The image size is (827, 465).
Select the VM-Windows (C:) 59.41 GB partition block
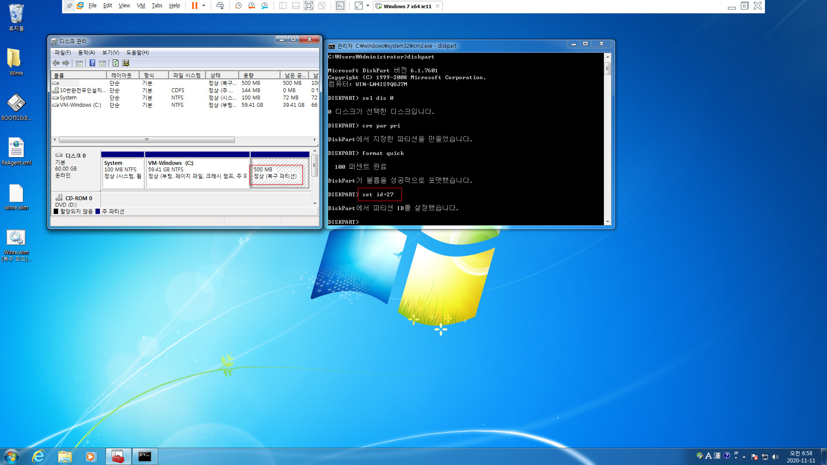[198, 170]
